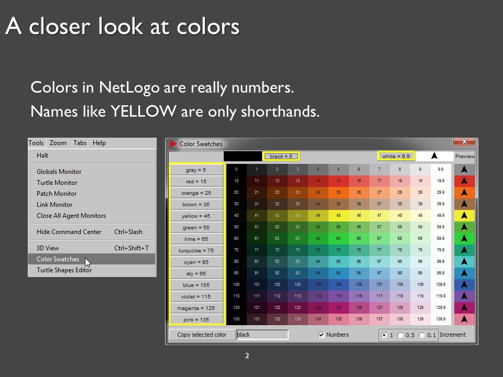Select the yellow = 45 button
This screenshot has height=377, width=503.
point(196,216)
